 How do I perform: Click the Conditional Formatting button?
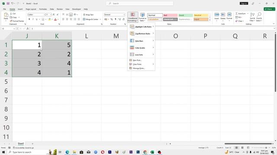click(133, 17)
